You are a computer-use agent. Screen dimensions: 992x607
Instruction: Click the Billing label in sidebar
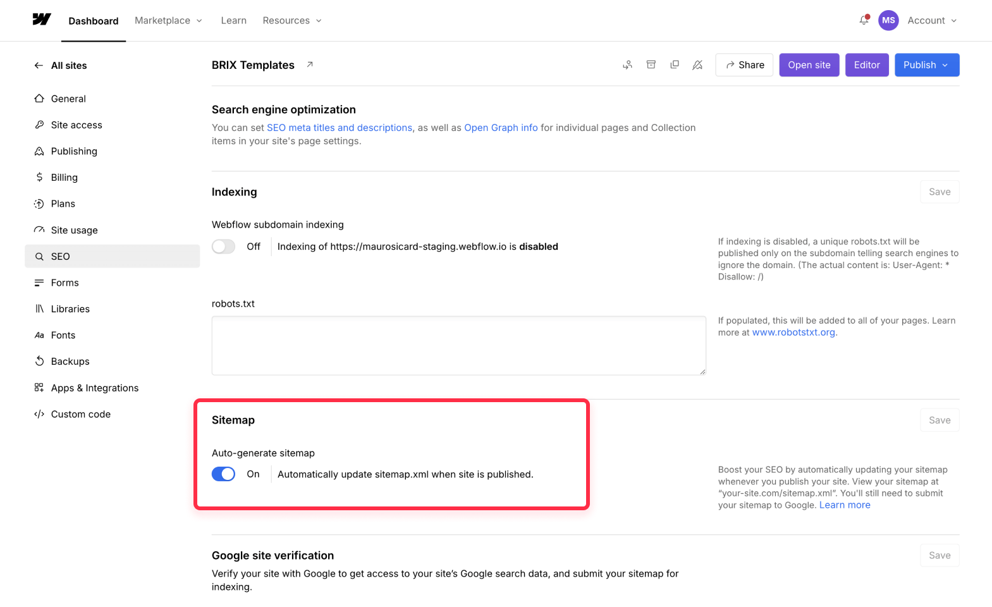click(64, 178)
